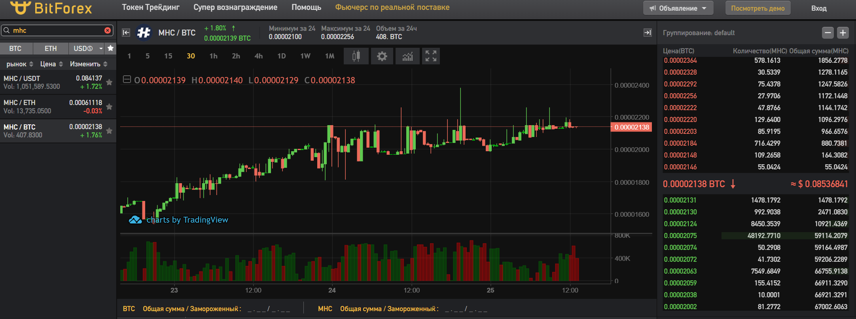This screenshot has width=856, height=319.
Task: Switch chart interval to 4h
Action: [258, 56]
